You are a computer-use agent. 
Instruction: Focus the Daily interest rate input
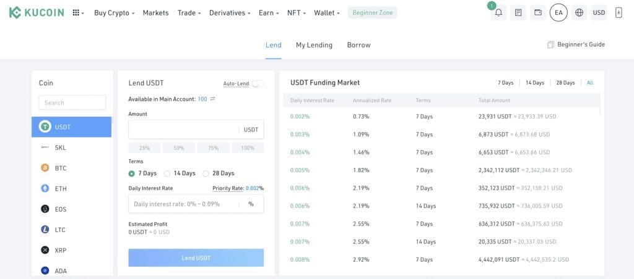(x=196, y=204)
